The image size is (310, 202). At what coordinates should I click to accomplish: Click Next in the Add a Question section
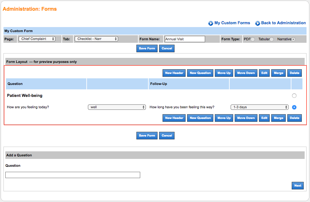click(297, 186)
